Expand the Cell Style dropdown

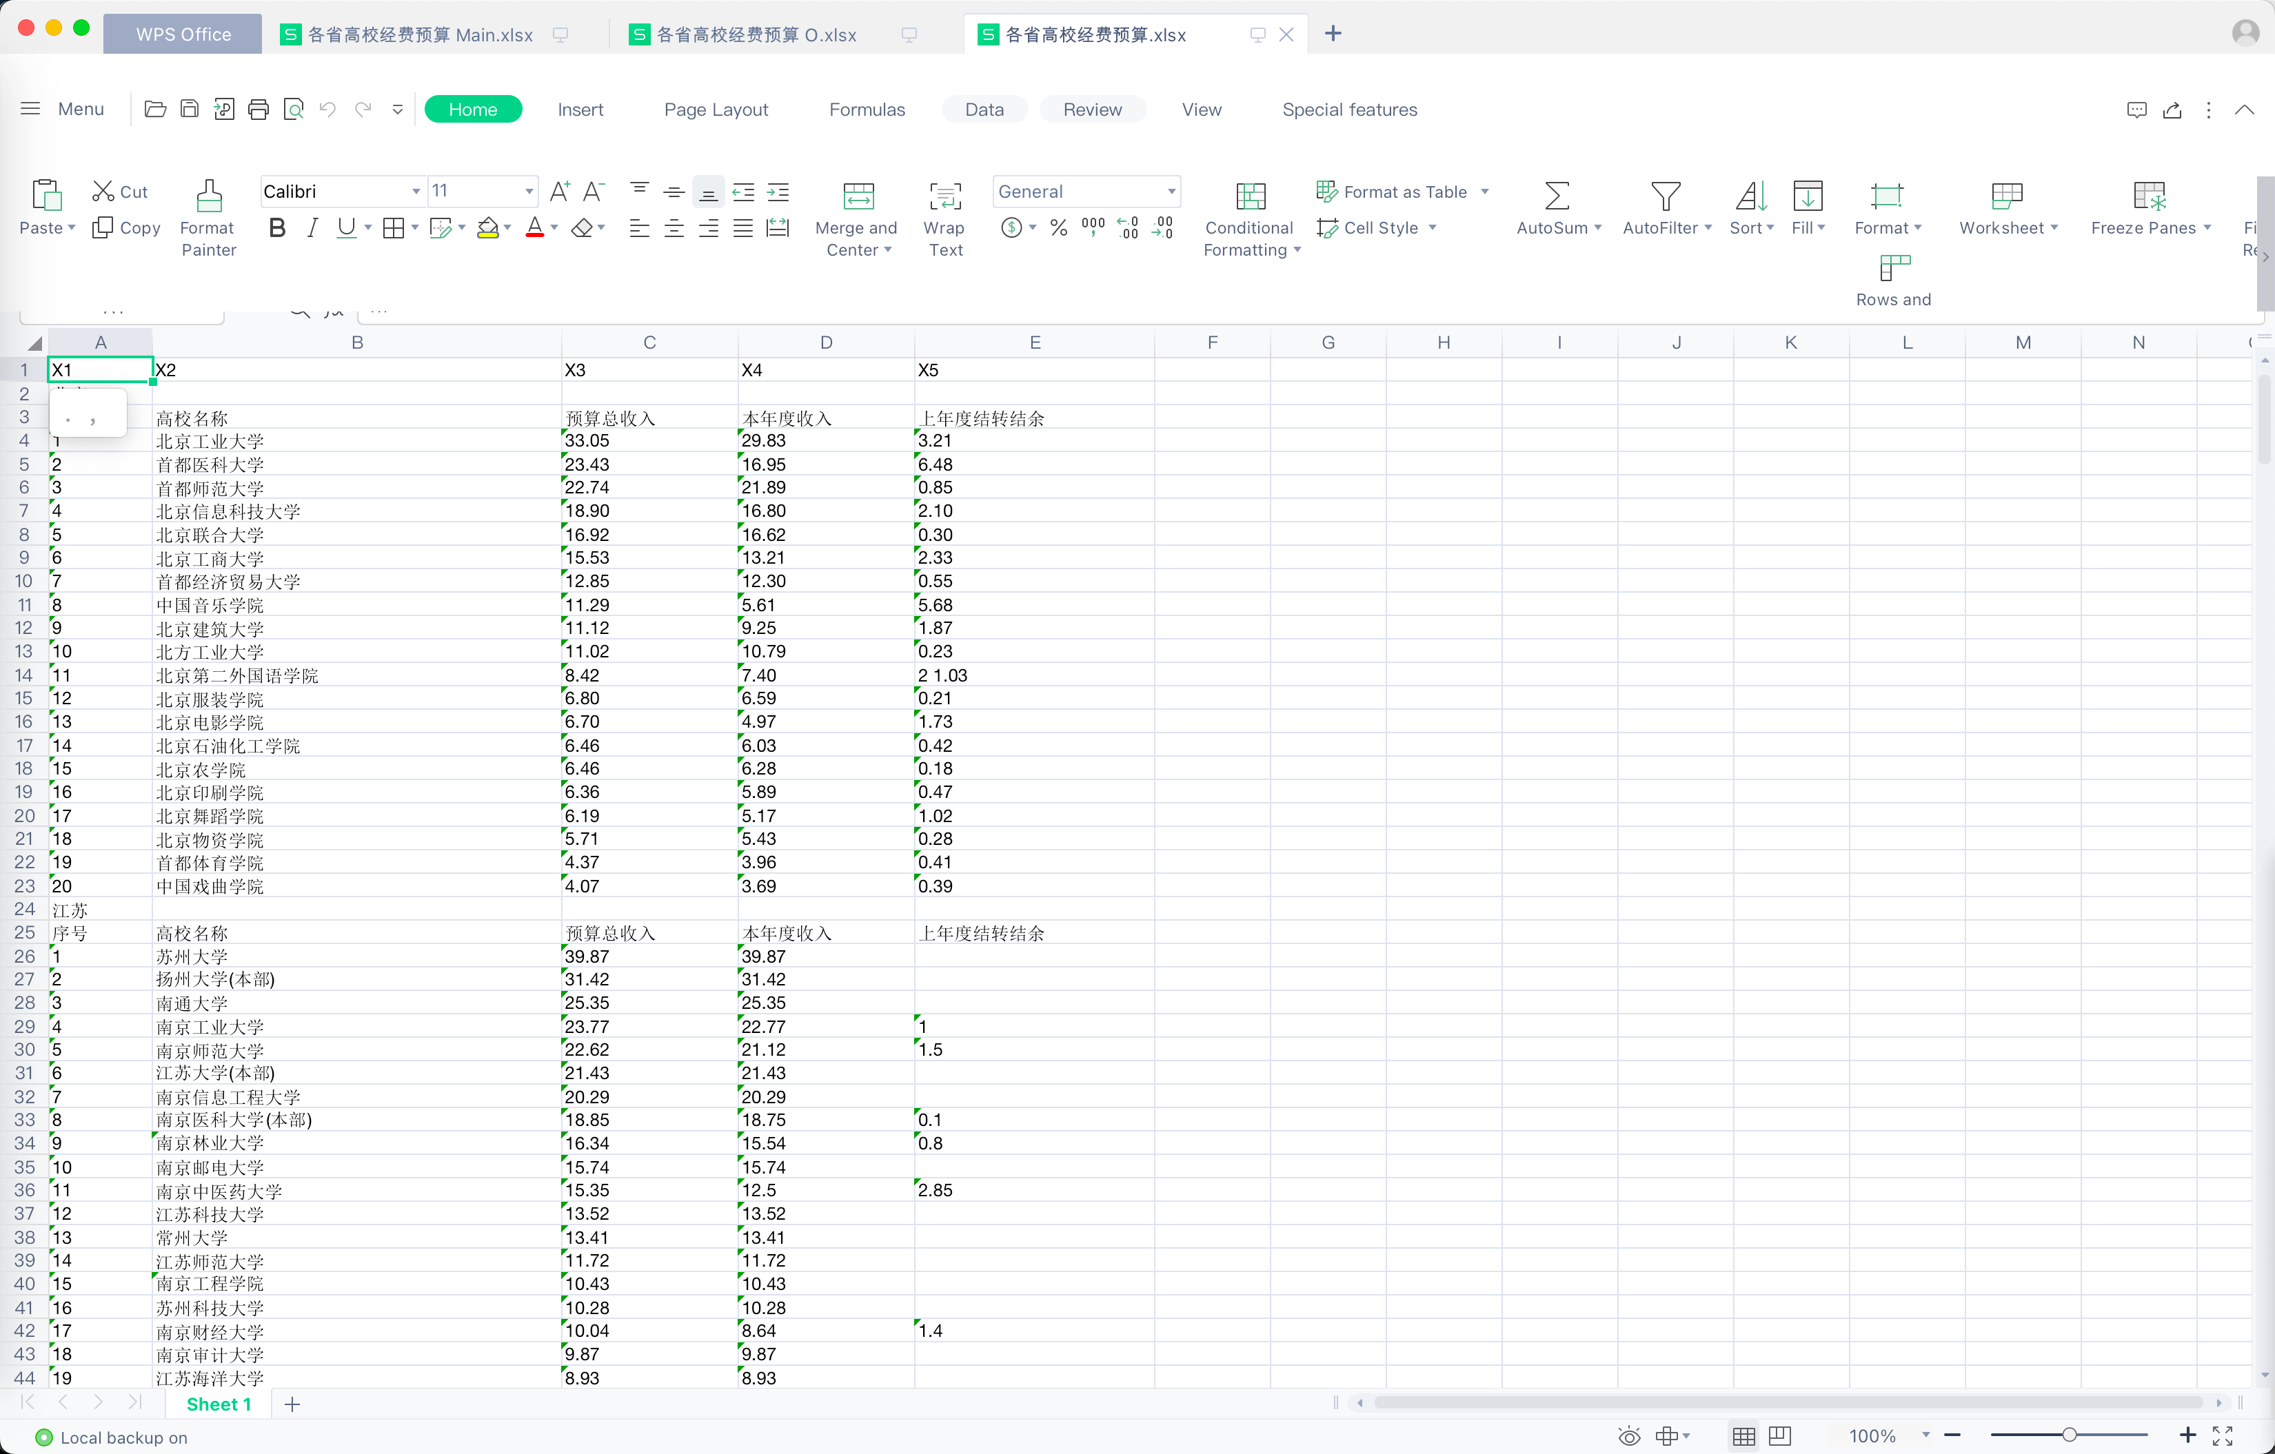pyautogui.click(x=1433, y=227)
